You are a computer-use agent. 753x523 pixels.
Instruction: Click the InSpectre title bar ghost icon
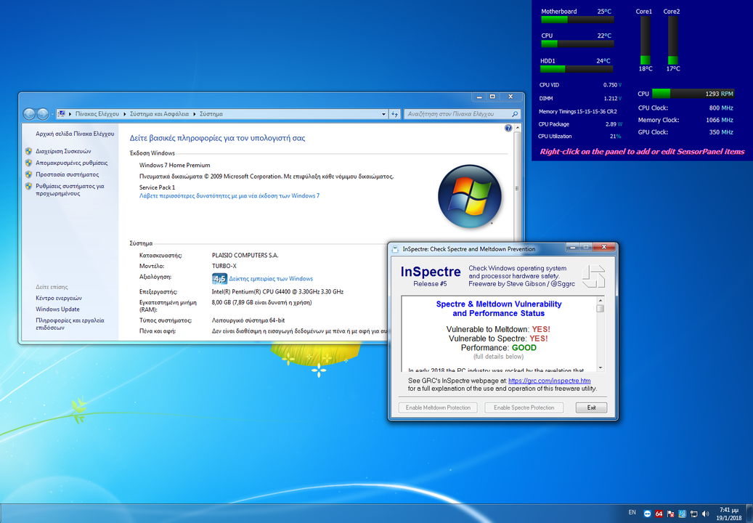395,249
